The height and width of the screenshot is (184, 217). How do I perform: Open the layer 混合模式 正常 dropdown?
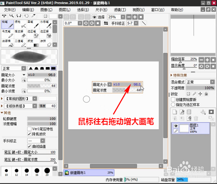pyautogui.click(x=212, y=82)
